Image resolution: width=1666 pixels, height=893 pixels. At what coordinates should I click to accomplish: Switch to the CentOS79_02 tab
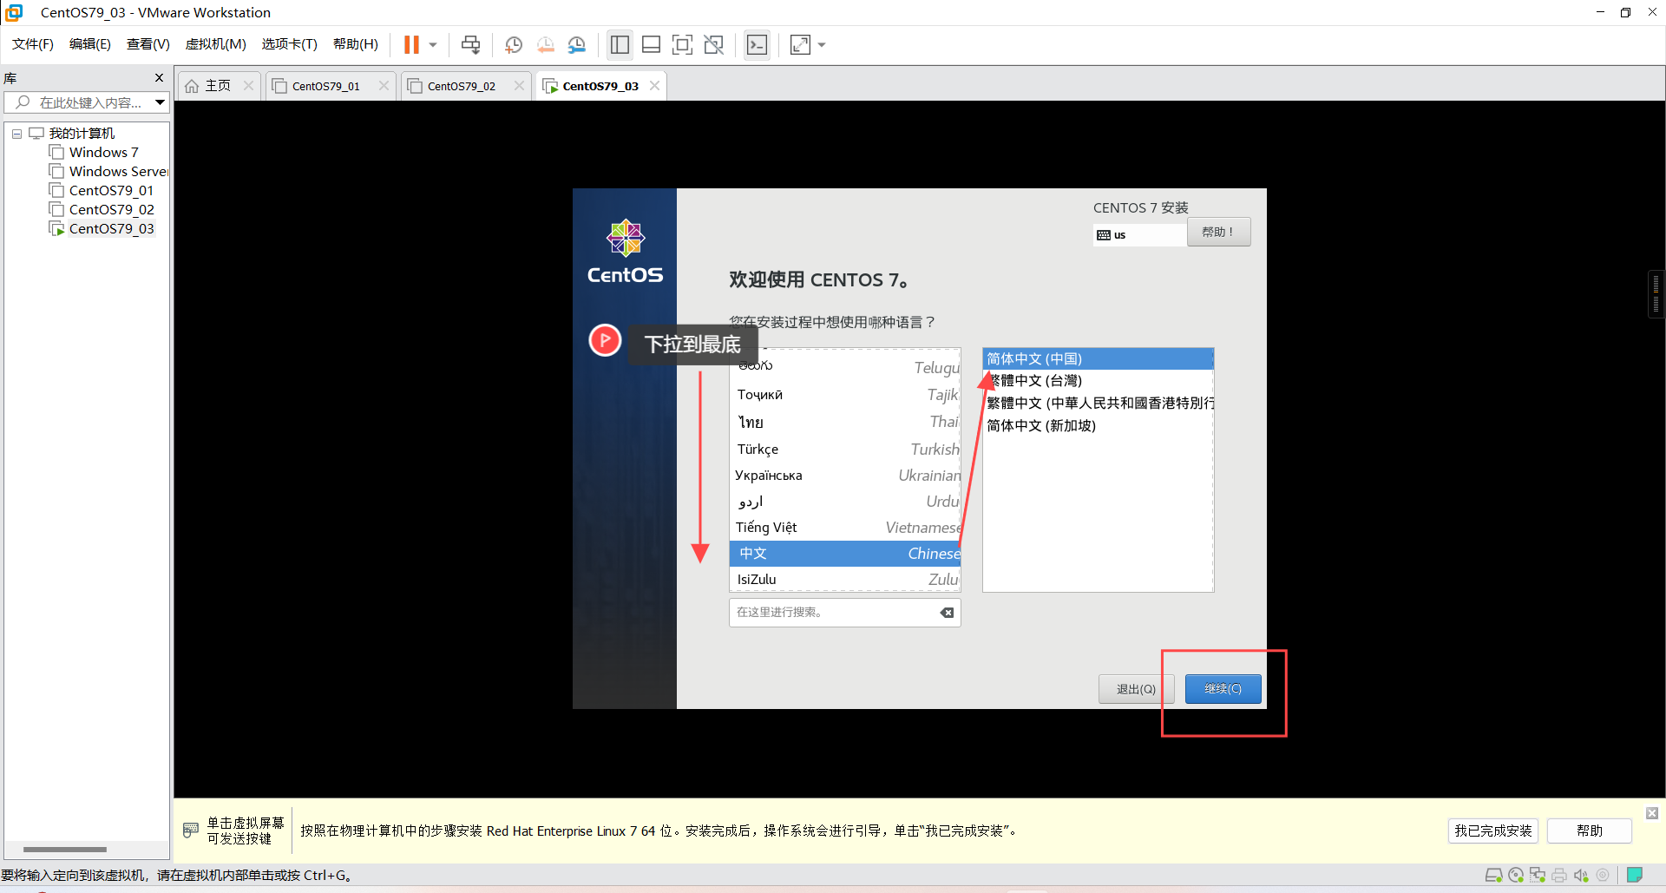pos(461,86)
